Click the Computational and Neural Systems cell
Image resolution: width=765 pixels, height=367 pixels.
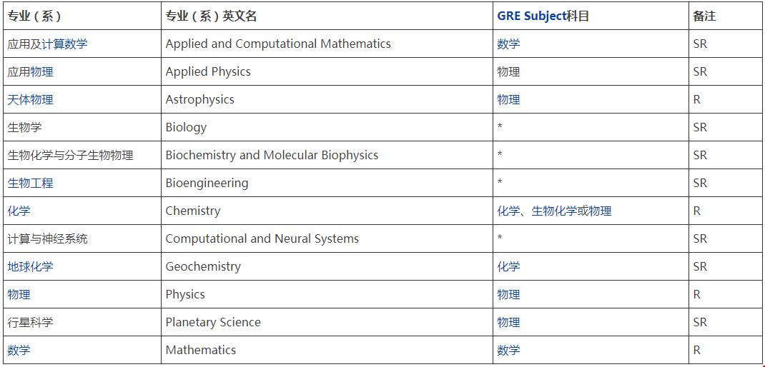(x=327, y=238)
